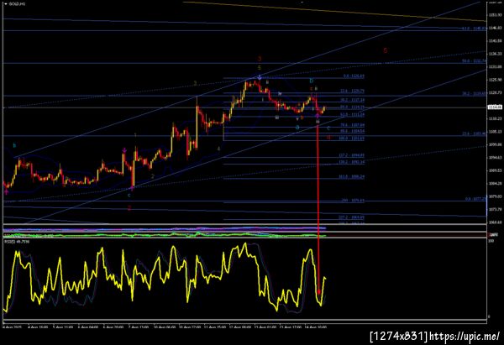
Task: Select the highlighted current price tag on axis
Action: tap(495, 107)
